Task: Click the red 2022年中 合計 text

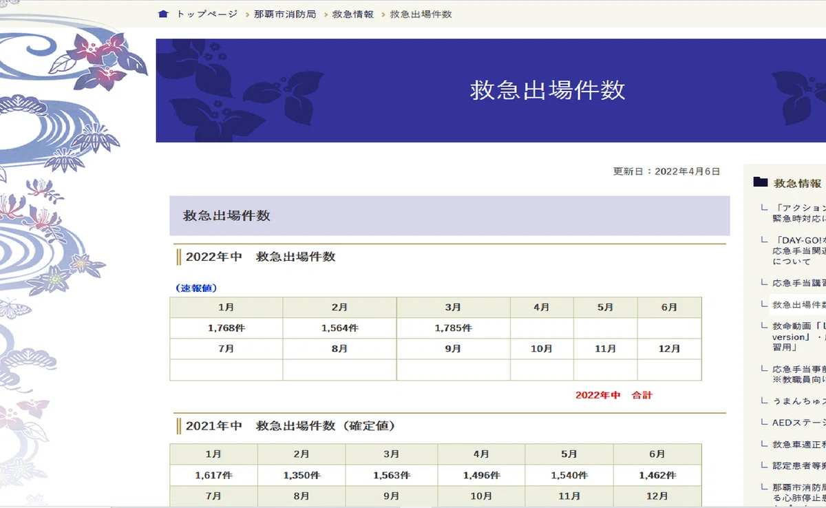Action: 613,395
